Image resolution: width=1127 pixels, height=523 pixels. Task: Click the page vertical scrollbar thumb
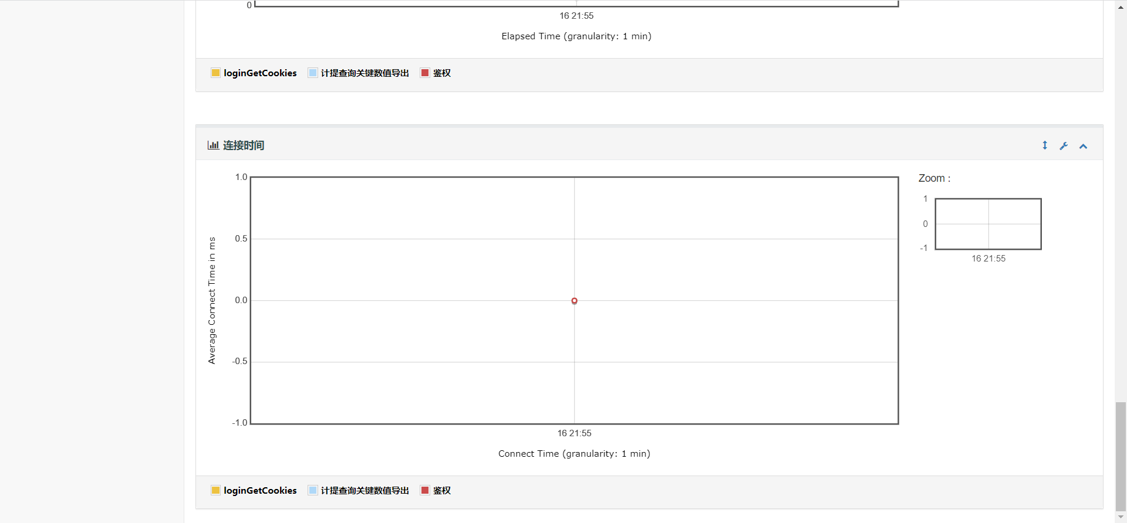pyautogui.click(x=1121, y=457)
